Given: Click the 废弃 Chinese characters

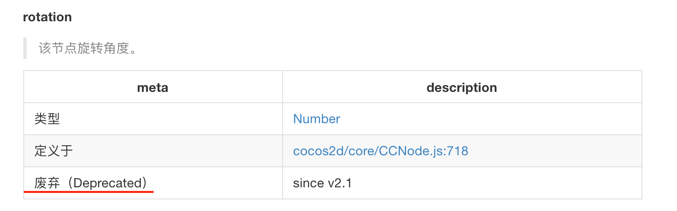Looking at the screenshot, I should click(47, 183).
